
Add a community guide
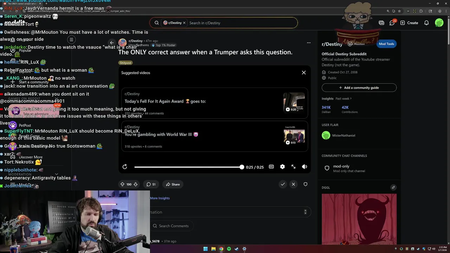tap(359, 87)
